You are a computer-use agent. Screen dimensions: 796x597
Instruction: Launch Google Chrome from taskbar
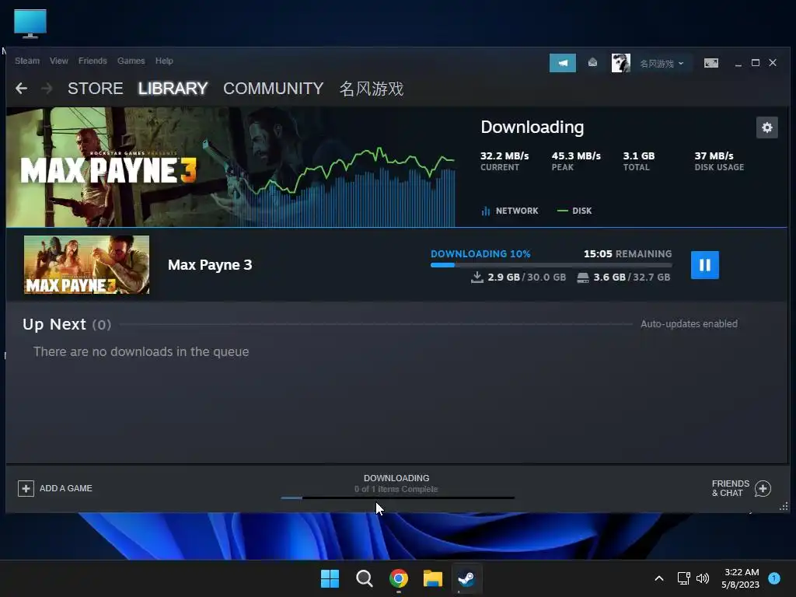pos(399,578)
